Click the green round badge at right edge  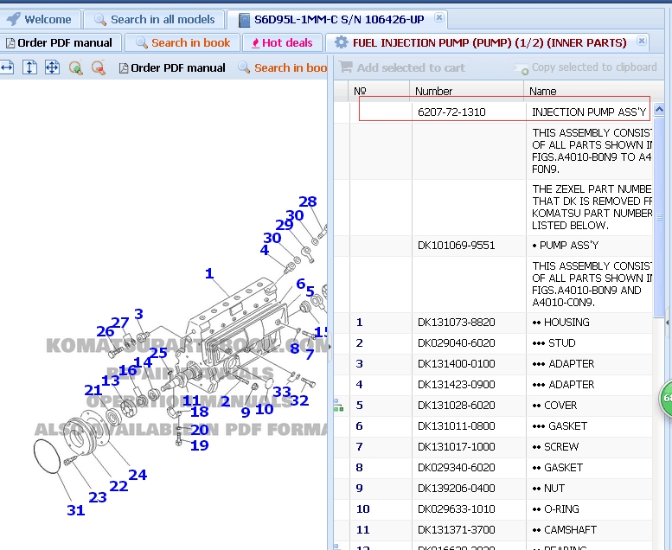click(x=666, y=399)
